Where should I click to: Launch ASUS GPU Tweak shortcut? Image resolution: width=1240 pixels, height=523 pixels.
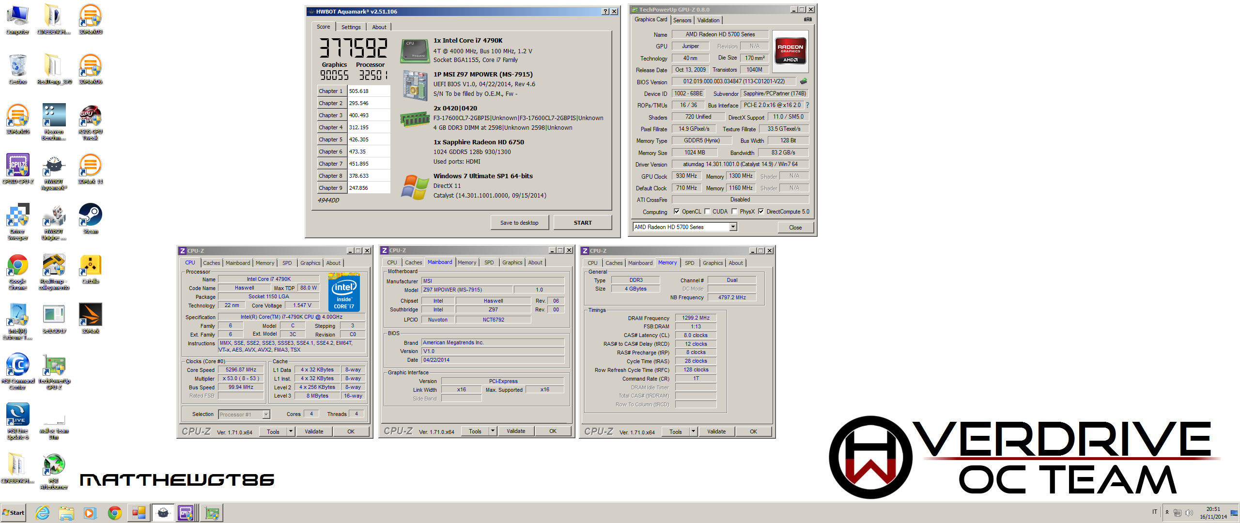[91, 122]
